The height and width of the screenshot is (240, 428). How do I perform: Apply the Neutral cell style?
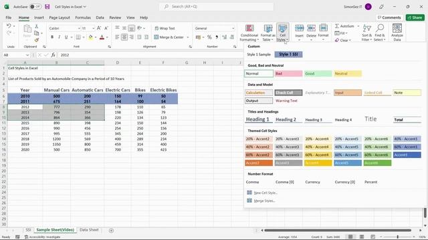point(348,73)
